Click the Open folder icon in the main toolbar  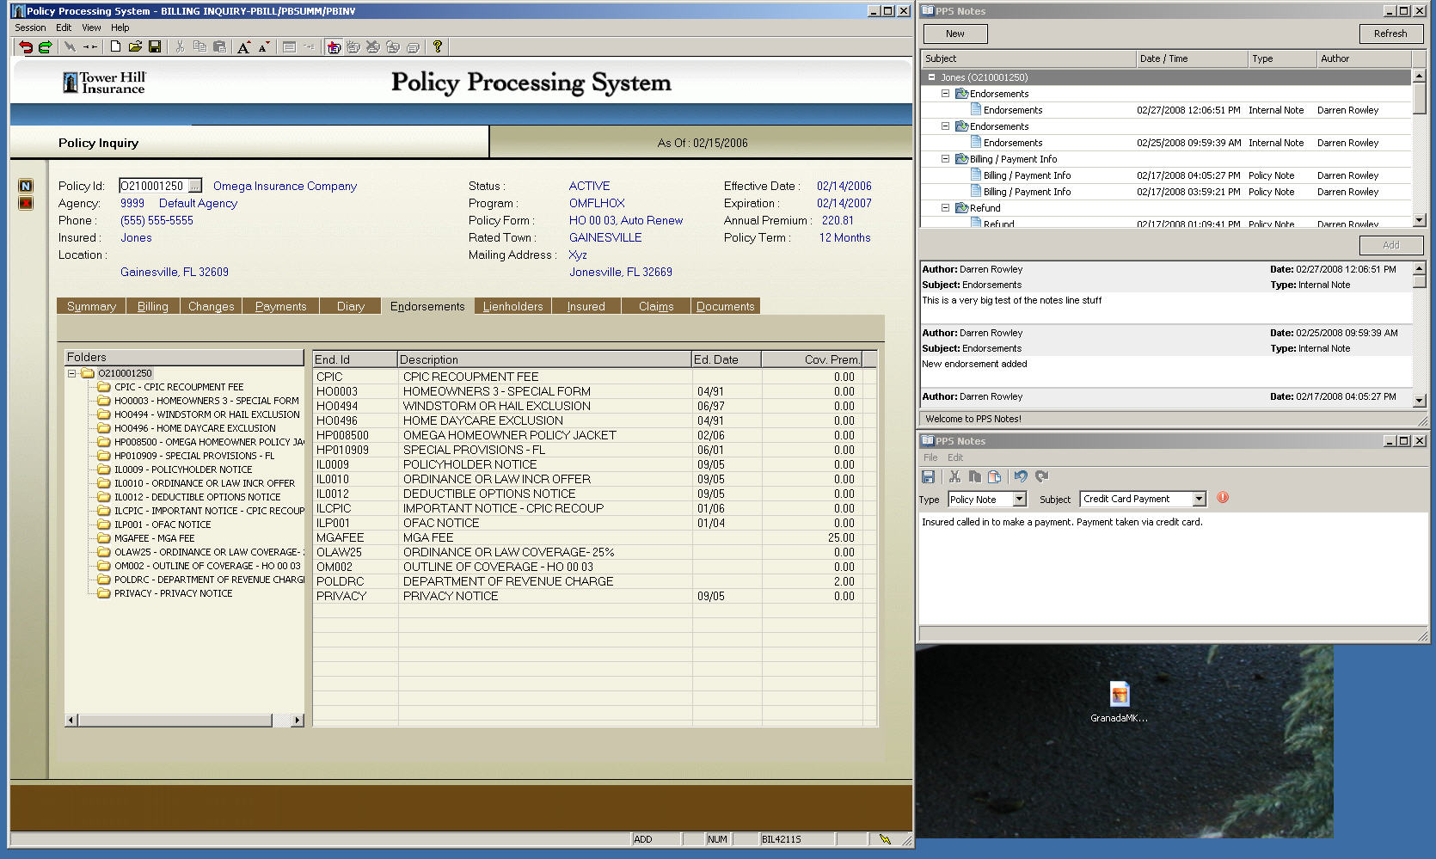click(135, 46)
